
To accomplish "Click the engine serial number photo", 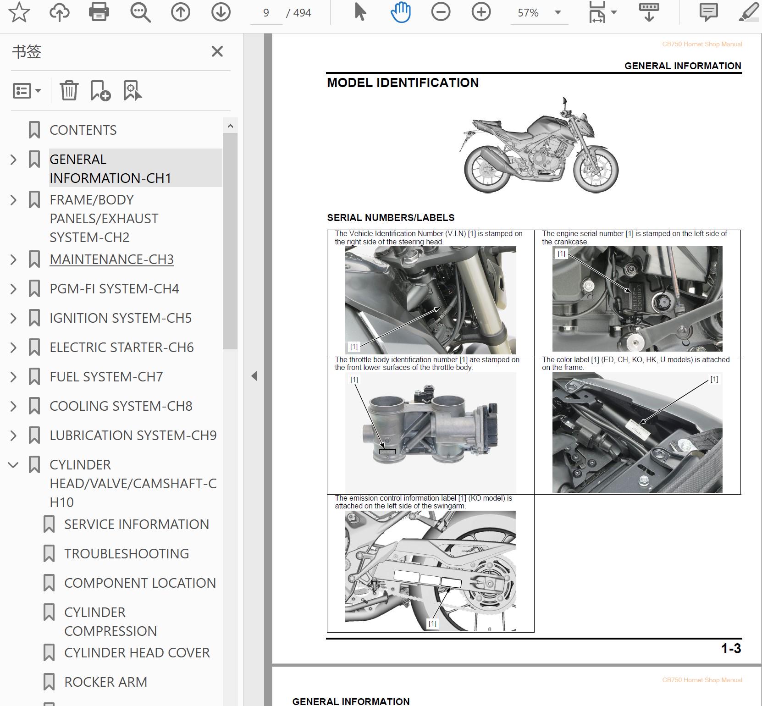I will click(637, 299).
